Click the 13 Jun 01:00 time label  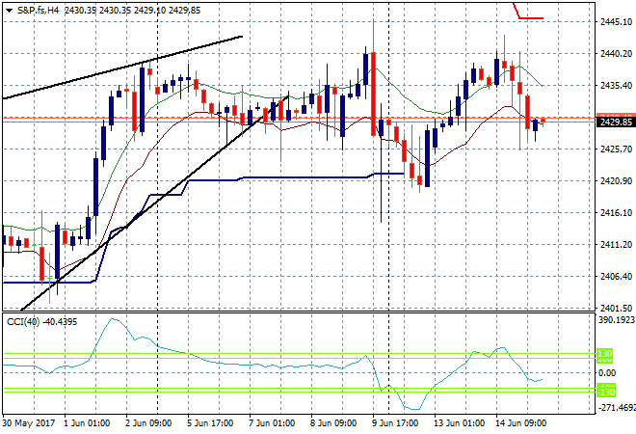pyautogui.click(x=459, y=423)
